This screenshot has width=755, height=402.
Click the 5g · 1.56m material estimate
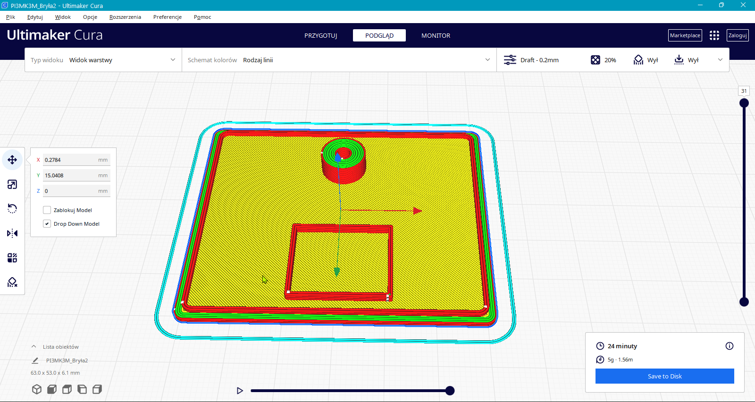click(x=620, y=360)
